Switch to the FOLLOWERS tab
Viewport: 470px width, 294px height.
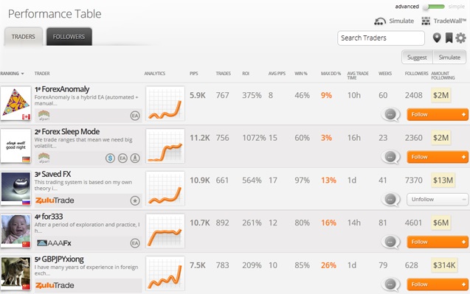69,37
